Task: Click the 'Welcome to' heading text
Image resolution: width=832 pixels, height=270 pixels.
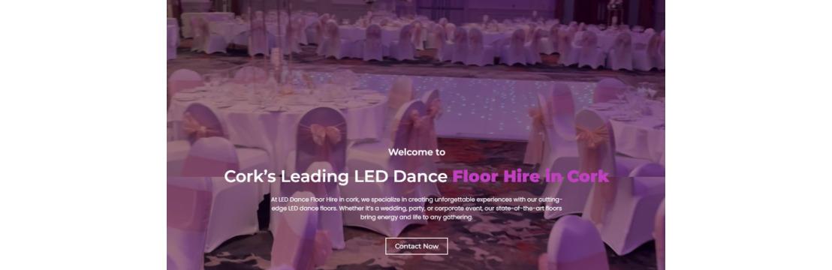Action: pos(417,152)
